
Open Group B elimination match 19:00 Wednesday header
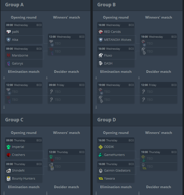point(116,85)
